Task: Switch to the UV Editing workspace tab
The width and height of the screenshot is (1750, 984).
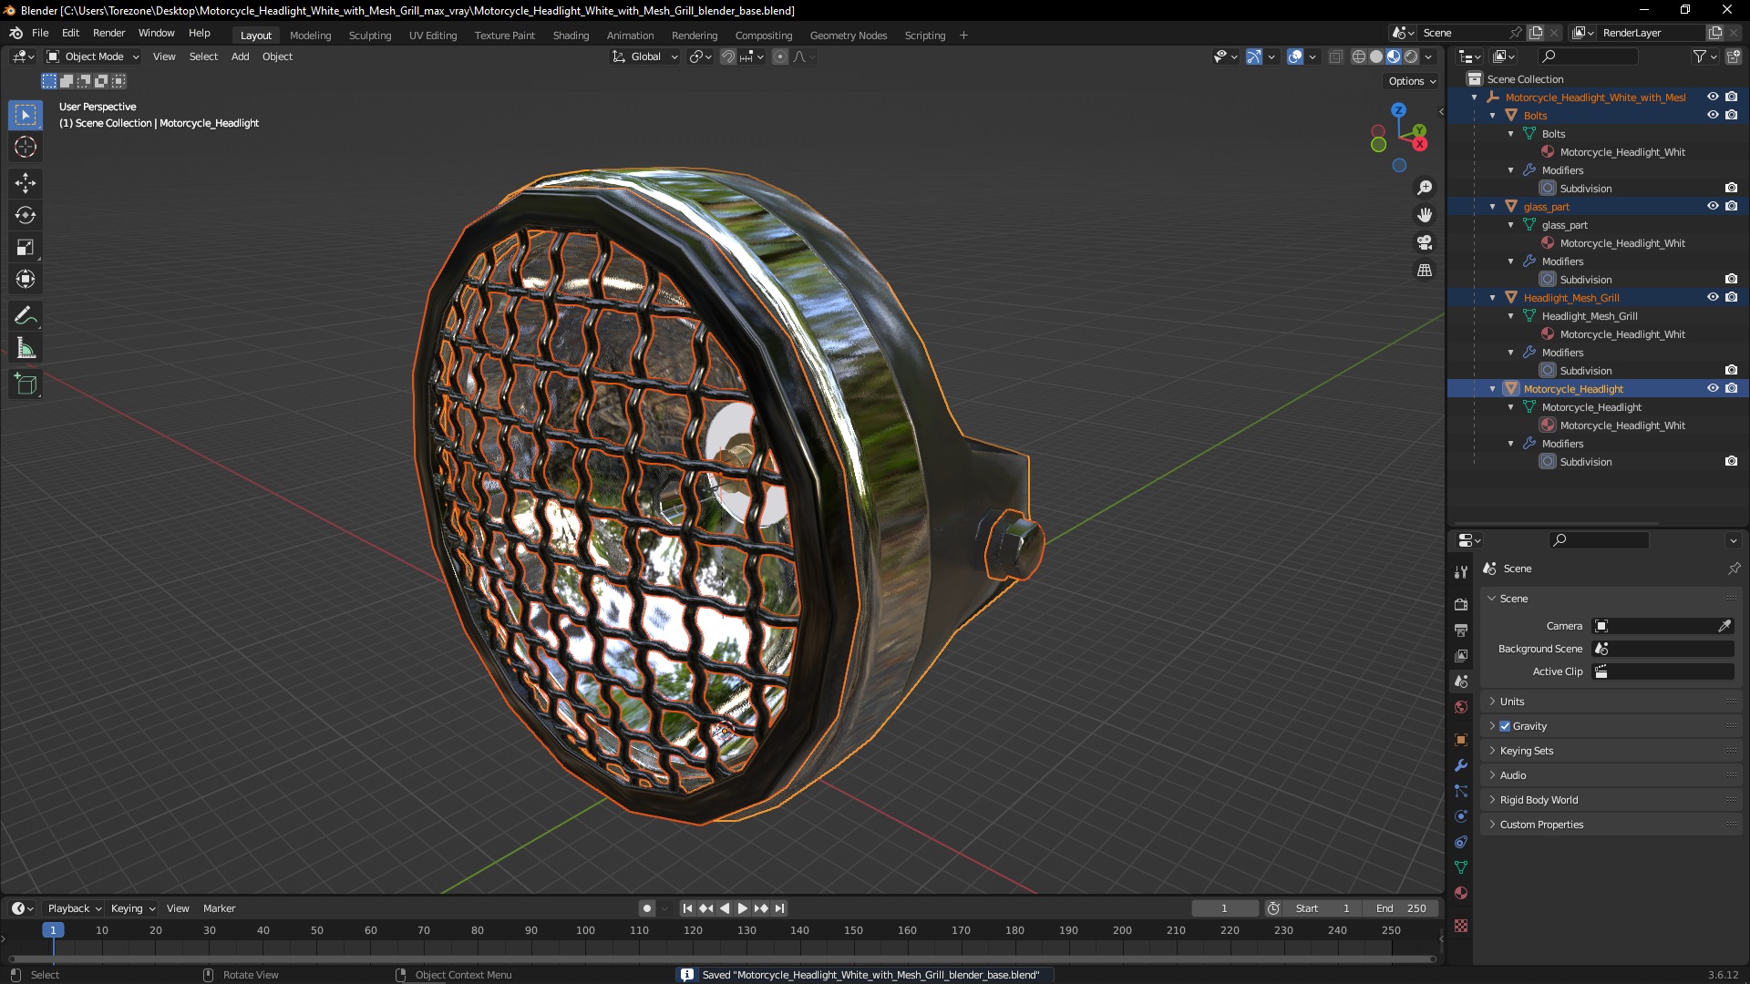Action: point(433,36)
